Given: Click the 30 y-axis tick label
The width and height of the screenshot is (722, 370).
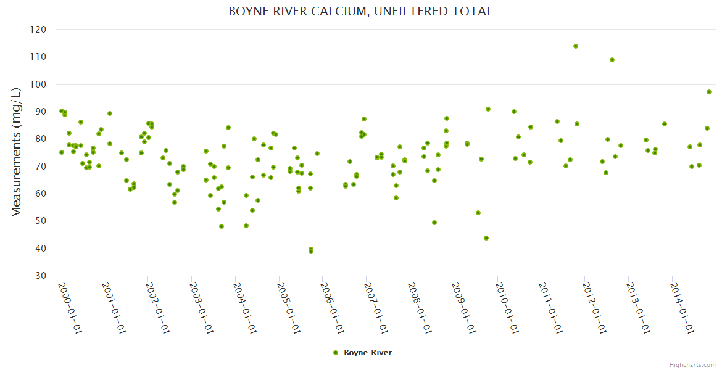Looking at the screenshot, I should [40, 276].
